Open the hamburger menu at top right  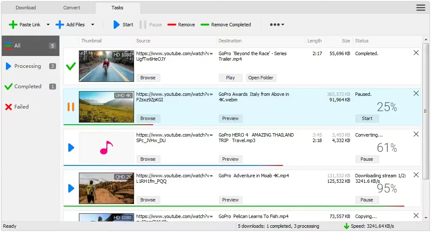pyautogui.click(x=420, y=8)
